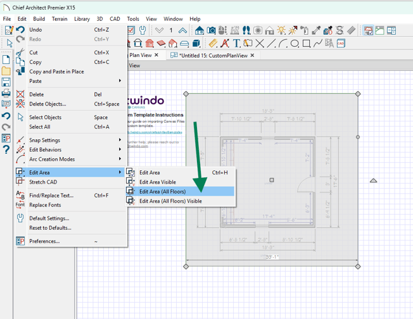Click the Up One Floor arrow icon
The width and height of the screenshot is (413, 319).
click(x=182, y=30)
